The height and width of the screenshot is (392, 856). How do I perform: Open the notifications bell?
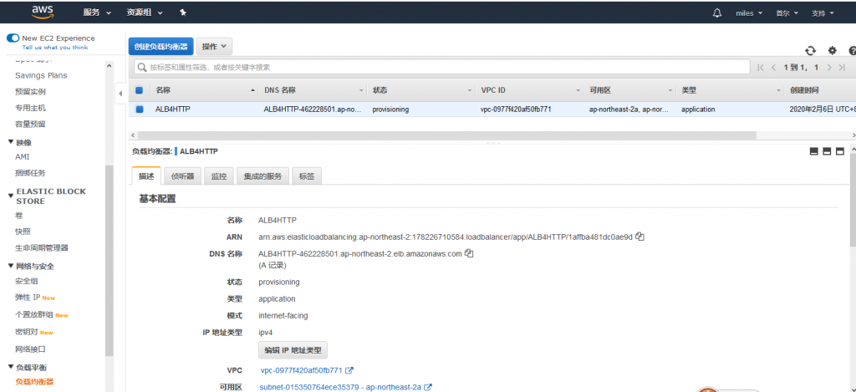717,13
